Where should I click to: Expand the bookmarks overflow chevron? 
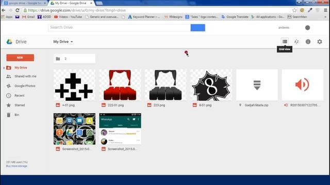(x=325, y=17)
